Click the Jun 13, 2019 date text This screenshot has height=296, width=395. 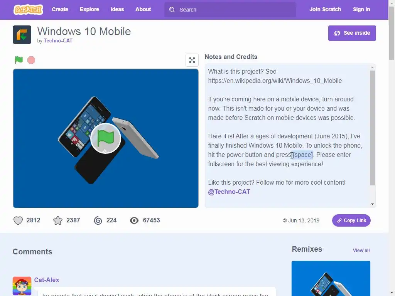tap(304, 220)
